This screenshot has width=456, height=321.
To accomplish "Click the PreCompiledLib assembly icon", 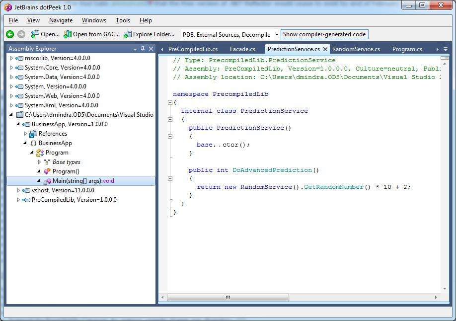I will tap(26, 200).
